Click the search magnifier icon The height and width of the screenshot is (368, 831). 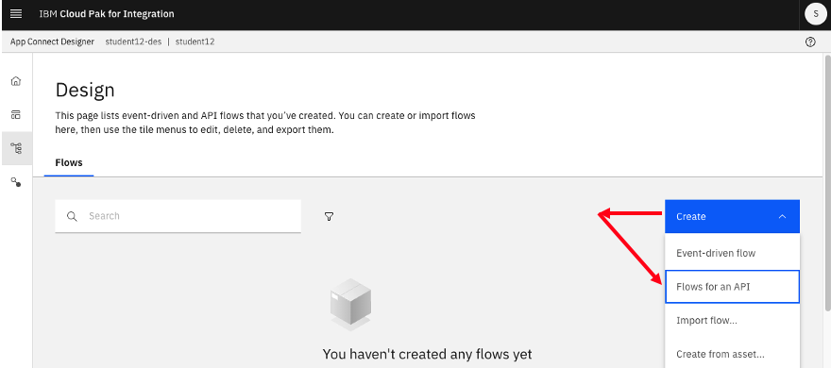pos(72,216)
